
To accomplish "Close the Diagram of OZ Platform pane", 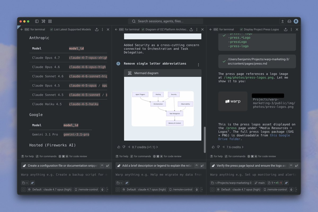I will tap(202, 29).
